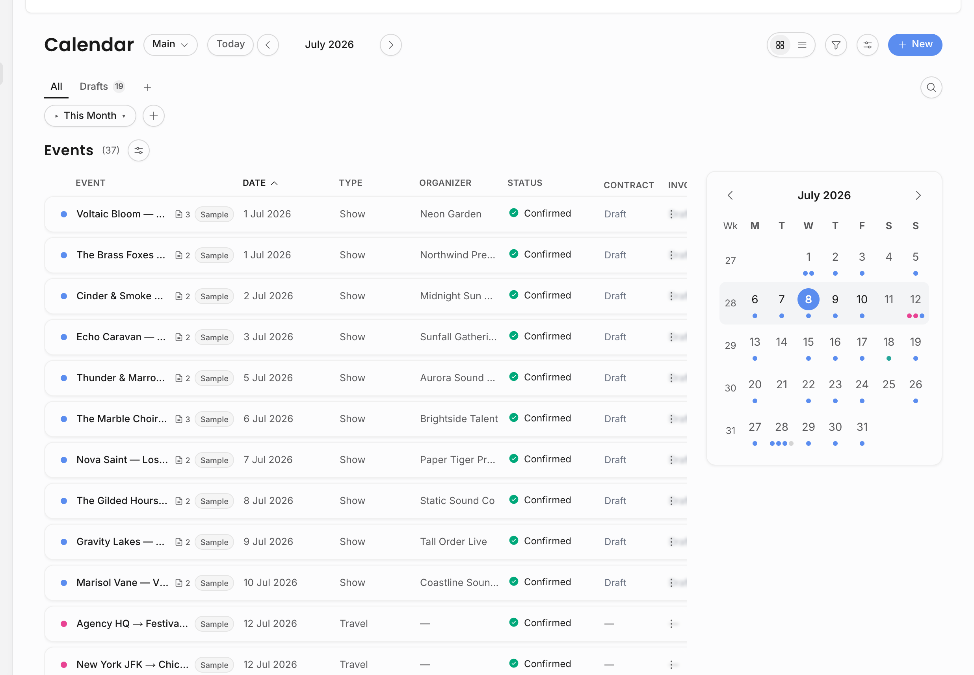Open row menu for Cinder & Smoke

(671, 296)
